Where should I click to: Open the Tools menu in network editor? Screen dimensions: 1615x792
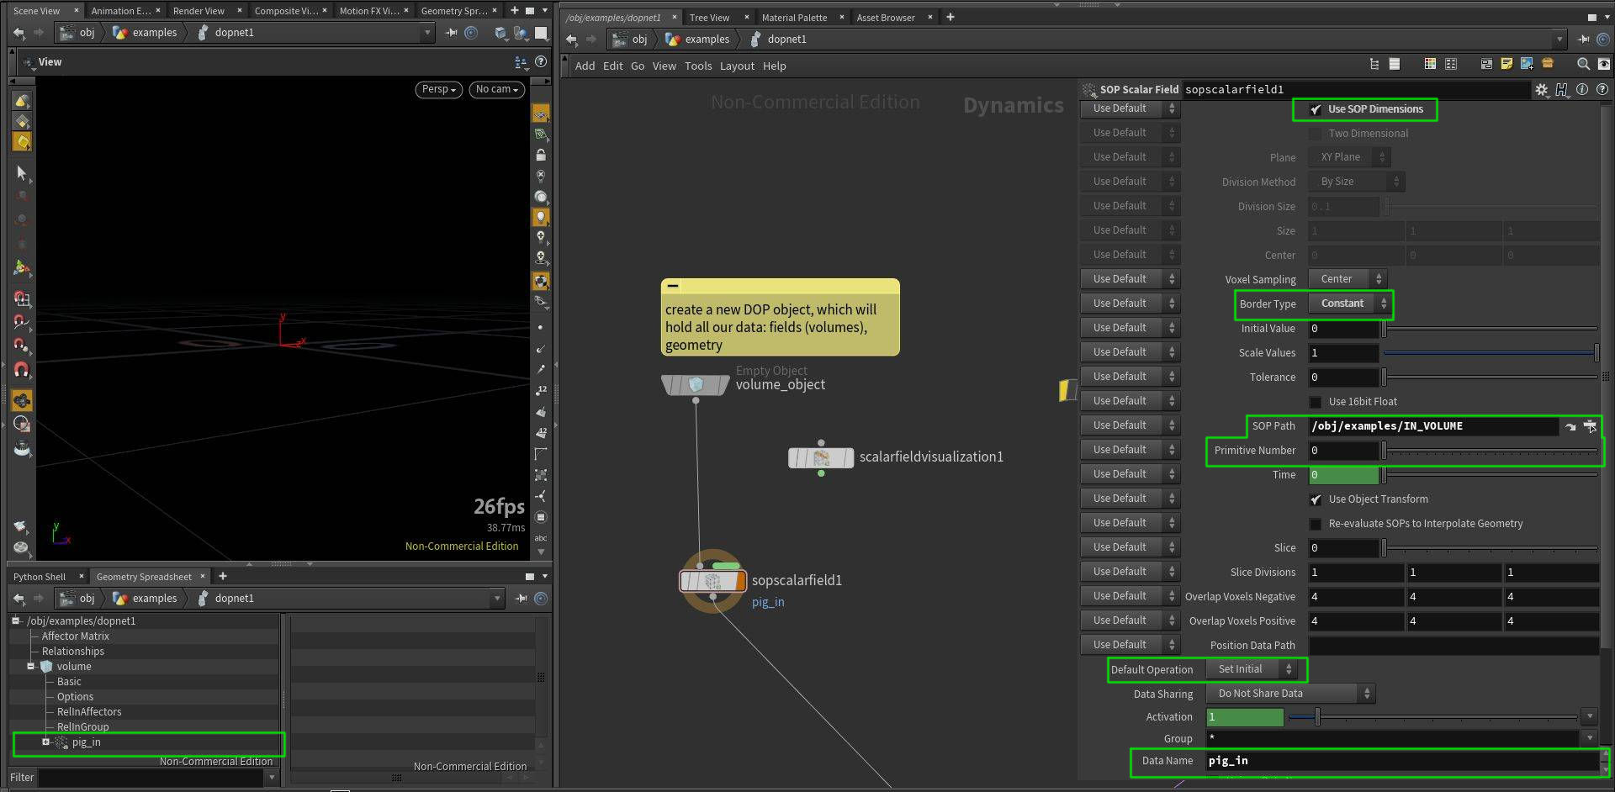coord(698,66)
